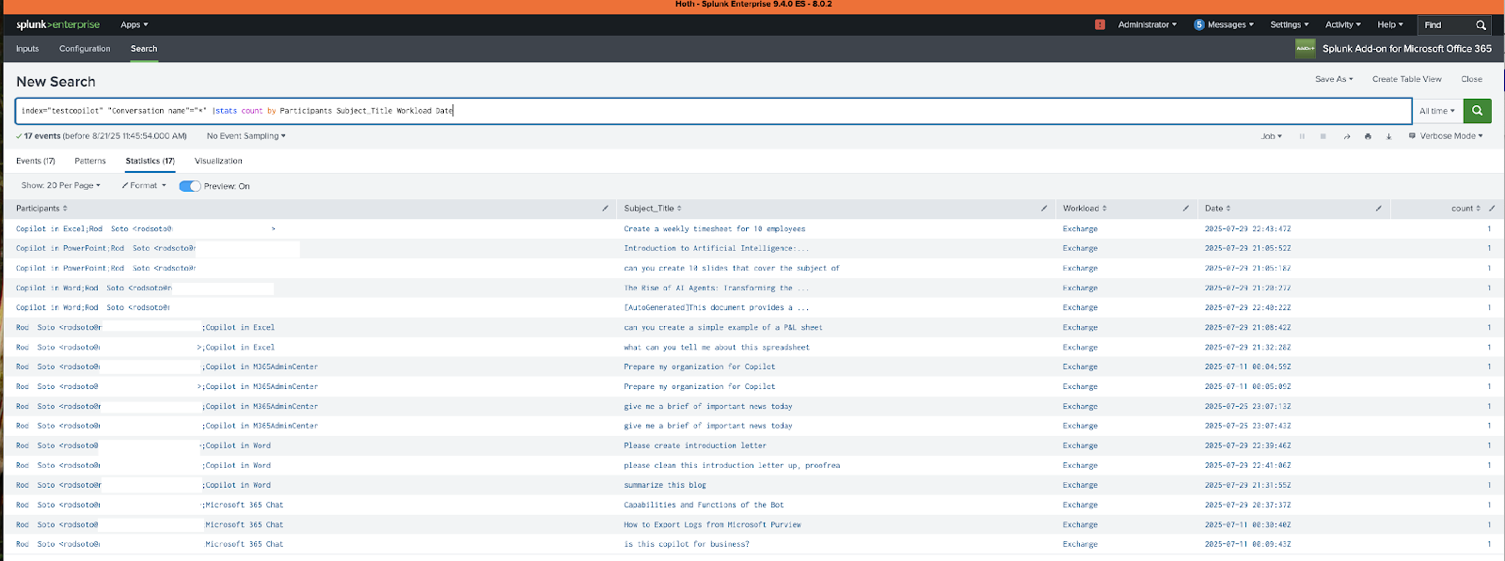Edit Participants column with pencil icon
The height and width of the screenshot is (561, 1505).
click(605, 209)
